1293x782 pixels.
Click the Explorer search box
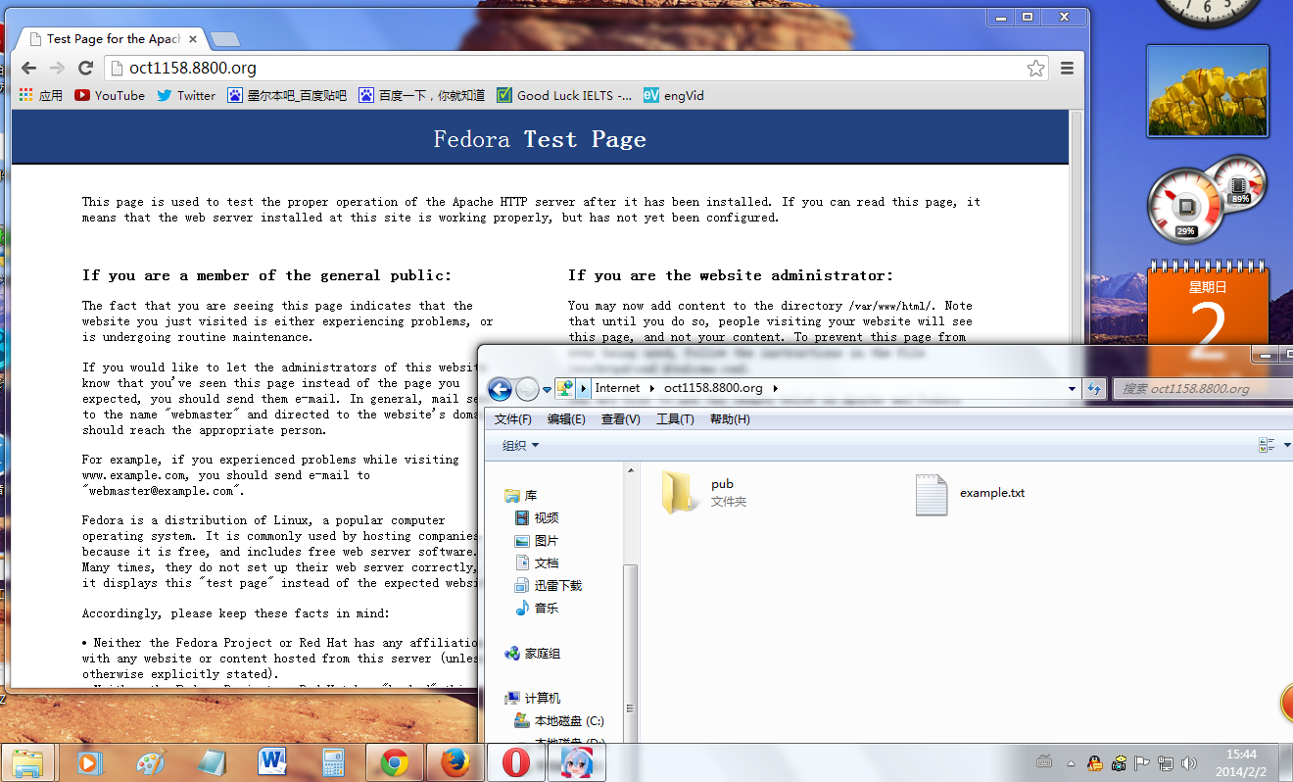(x=1200, y=388)
